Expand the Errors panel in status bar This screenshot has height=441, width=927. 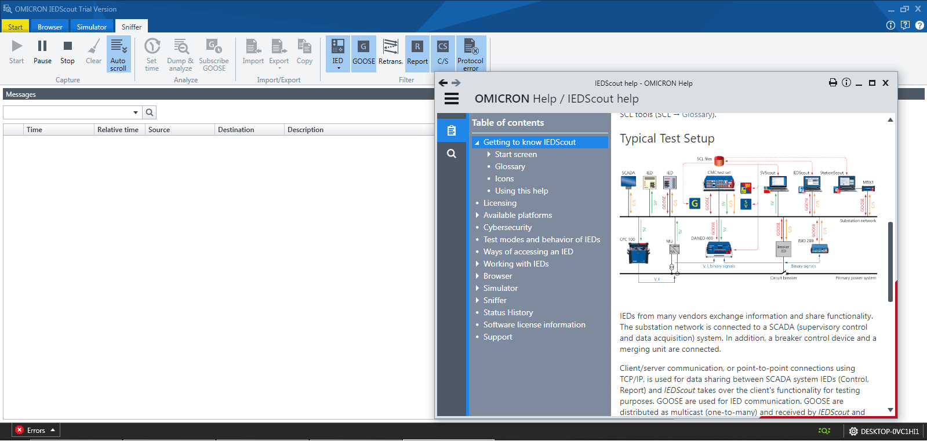click(x=36, y=431)
